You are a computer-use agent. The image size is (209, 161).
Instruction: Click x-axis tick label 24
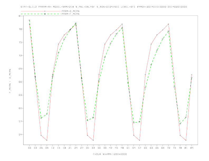[76, 148]
